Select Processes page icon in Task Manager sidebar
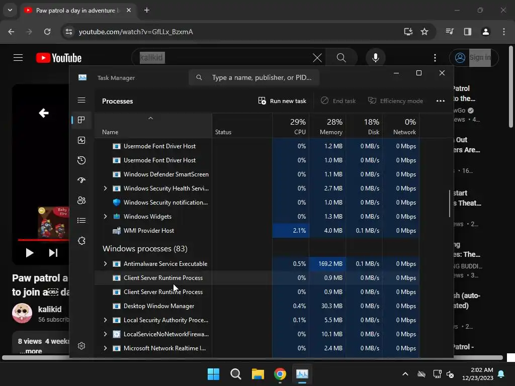The width and height of the screenshot is (515, 386). (x=81, y=120)
